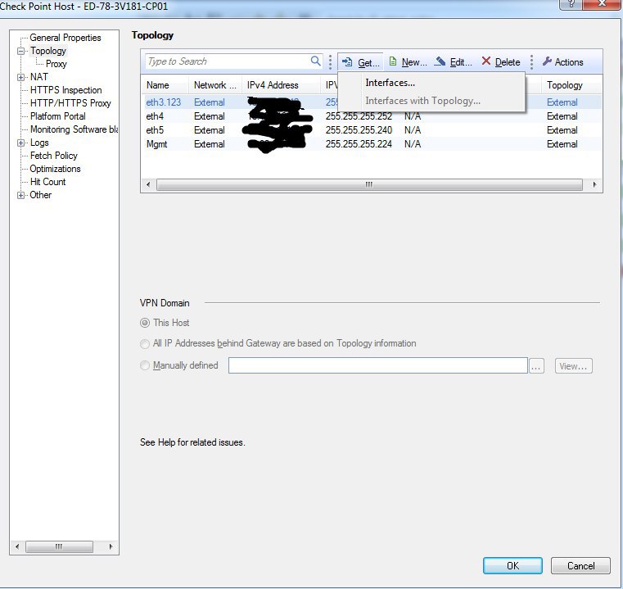Open the Actions menu
This screenshot has width=623, height=589.
click(563, 62)
